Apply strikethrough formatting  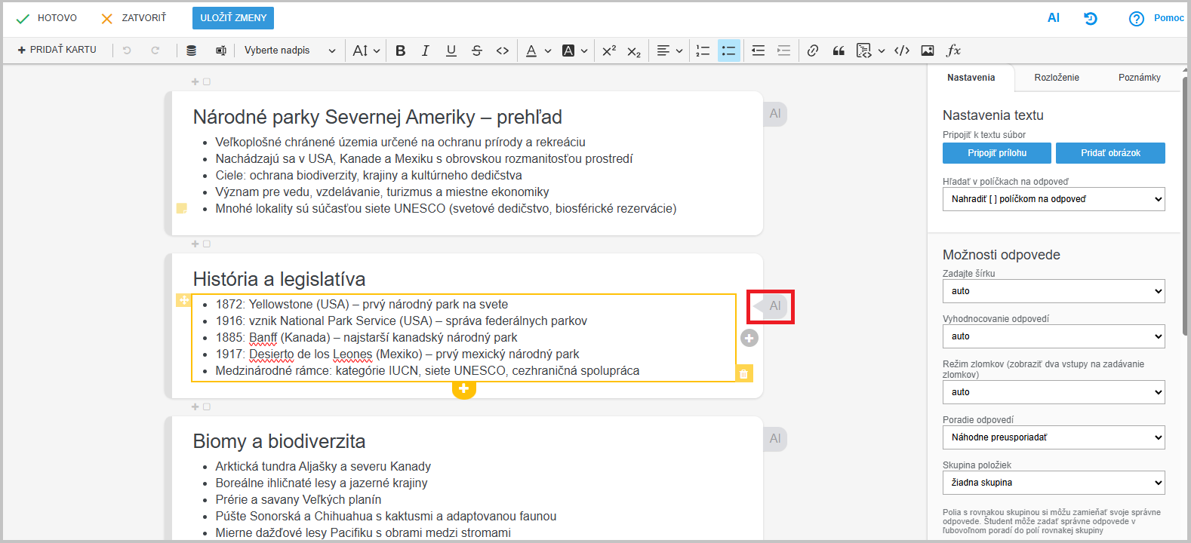point(477,51)
